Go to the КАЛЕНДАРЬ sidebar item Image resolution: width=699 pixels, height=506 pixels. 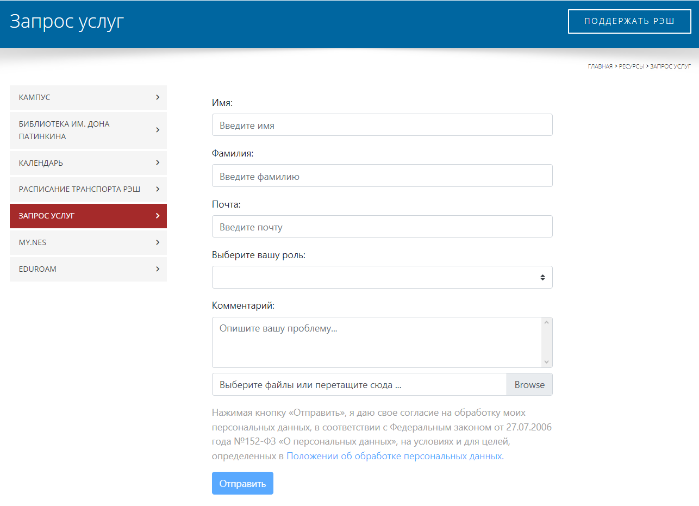[x=88, y=163]
